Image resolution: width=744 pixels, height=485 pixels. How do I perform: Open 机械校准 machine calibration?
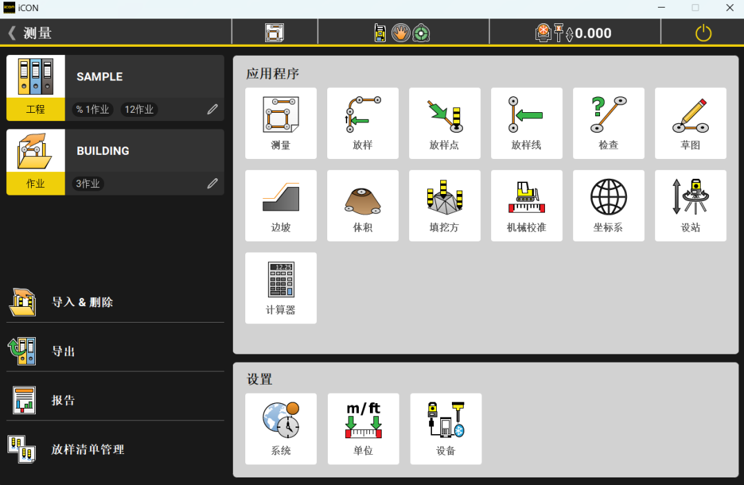pyautogui.click(x=527, y=206)
